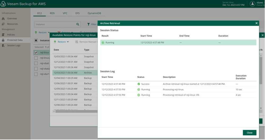265x140 pixels.
Task: Check the reji-vba6 instance checkbox
Action: point(36,63)
